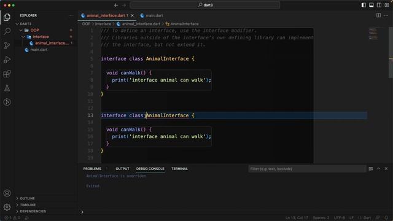Go back with the left arrow

pos(116,5)
